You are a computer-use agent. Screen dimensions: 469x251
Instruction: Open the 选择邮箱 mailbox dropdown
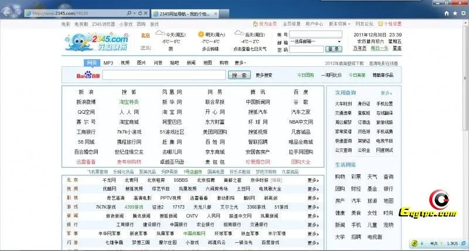click(x=315, y=42)
